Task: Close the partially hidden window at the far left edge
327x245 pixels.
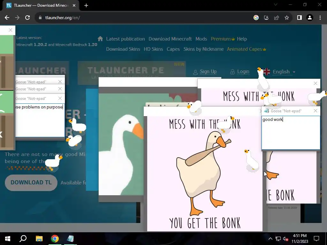Action: (11, 30)
